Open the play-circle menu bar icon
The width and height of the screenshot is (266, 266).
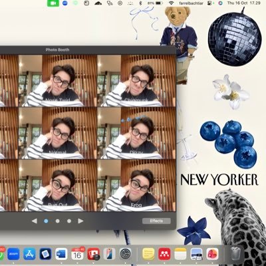point(120,3)
